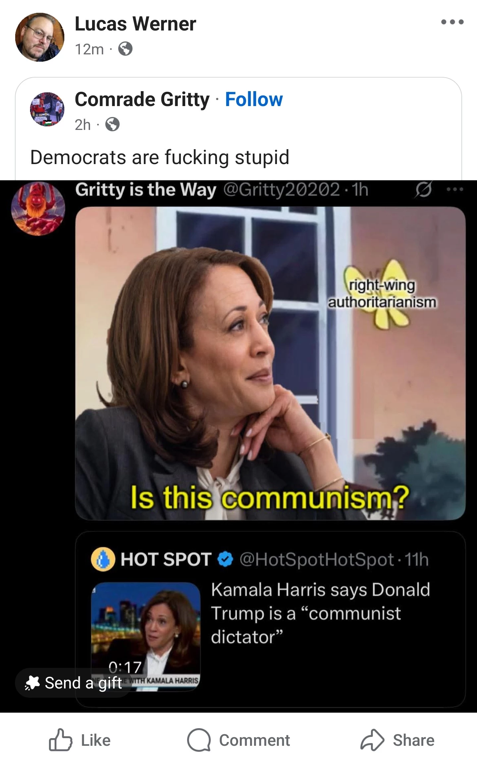Tap Lucas Werner's profile picture
This screenshot has width=477, height=767.
(x=40, y=37)
